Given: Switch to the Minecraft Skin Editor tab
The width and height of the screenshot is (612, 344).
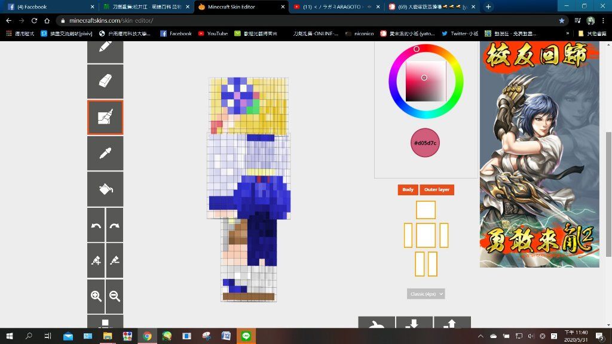Looking at the screenshot, I should tap(241, 7).
